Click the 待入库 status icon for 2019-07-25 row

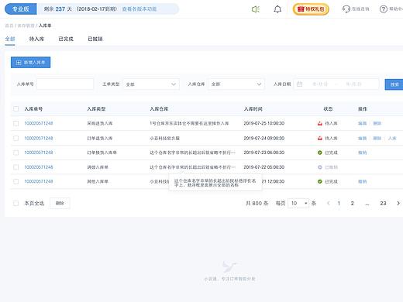(x=320, y=123)
